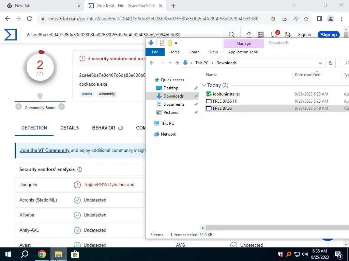Screen dimensions: 349x261
Task: Click the Chrome share page icon
Action: tap(295, 19)
